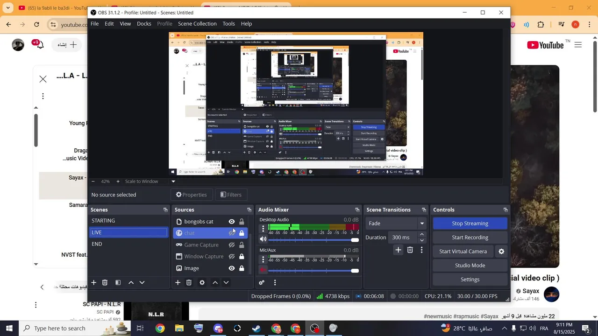Hide the Image source
The height and width of the screenshot is (336, 598).
[x=232, y=268]
